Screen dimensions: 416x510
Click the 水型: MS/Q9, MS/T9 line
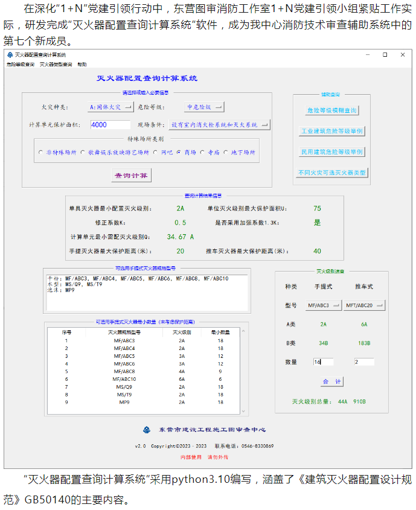(75, 284)
